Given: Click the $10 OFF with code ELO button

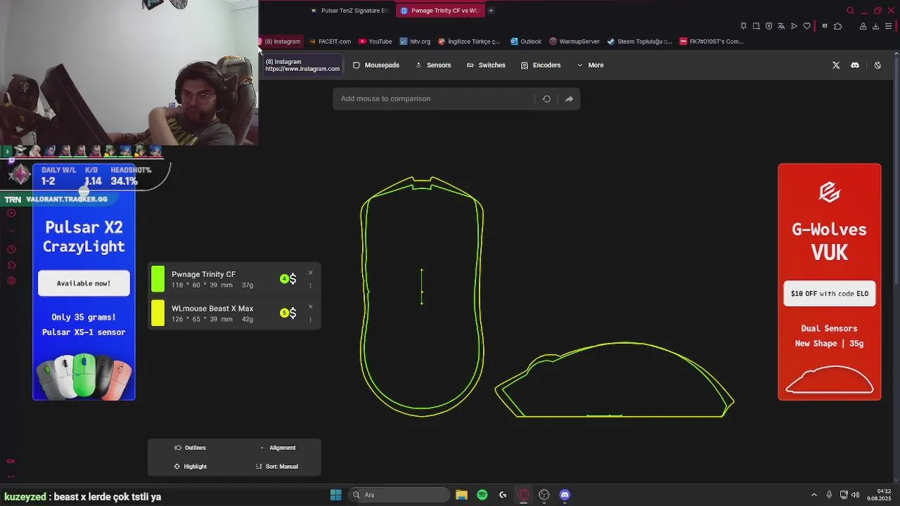Looking at the screenshot, I should point(830,294).
